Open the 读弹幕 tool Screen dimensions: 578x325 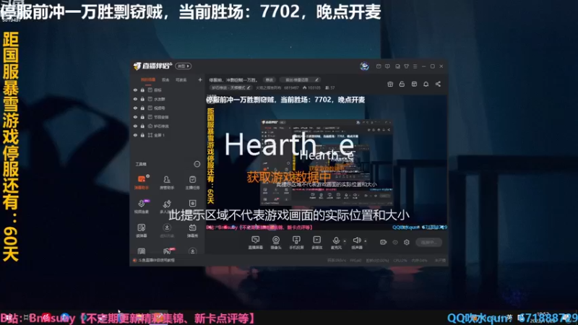(x=141, y=230)
